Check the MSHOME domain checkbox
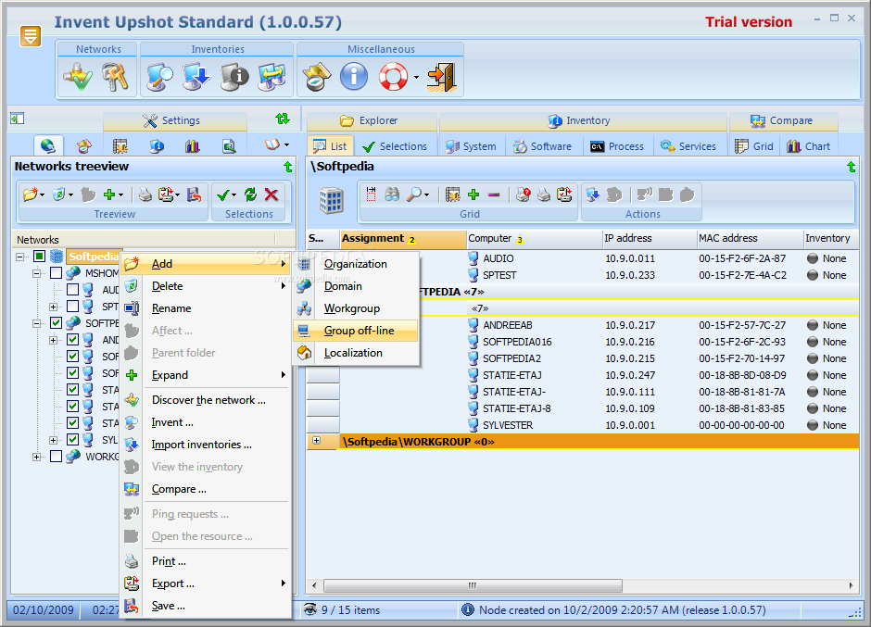The width and height of the screenshot is (871, 627). tap(56, 272)
